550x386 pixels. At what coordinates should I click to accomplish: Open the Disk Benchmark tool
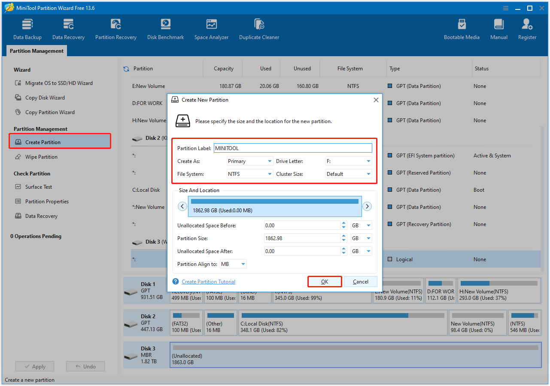(165, 28)
